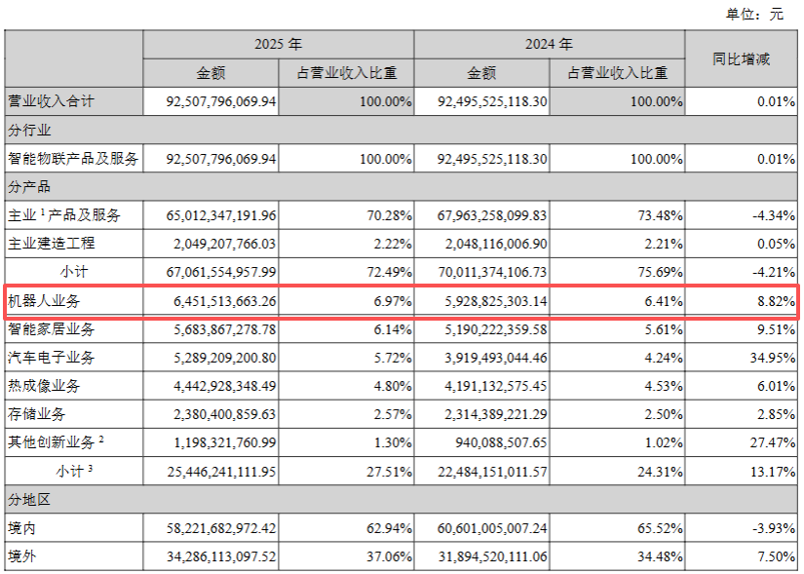
Task: Click the 热成像业务 row label
Action: point(44,386)
